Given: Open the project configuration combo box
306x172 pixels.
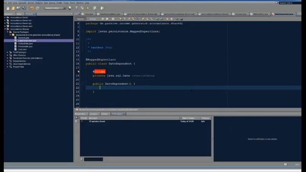Looking at the screenshot, I should (55, 8).
